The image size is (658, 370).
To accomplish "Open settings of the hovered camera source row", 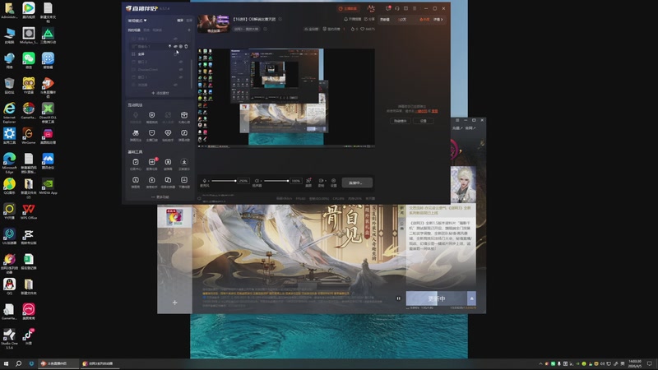I will click(x=181, y=47).
